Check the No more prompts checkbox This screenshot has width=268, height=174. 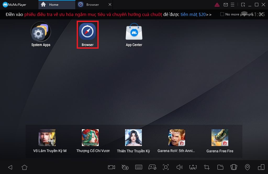(x=222, y=14)
